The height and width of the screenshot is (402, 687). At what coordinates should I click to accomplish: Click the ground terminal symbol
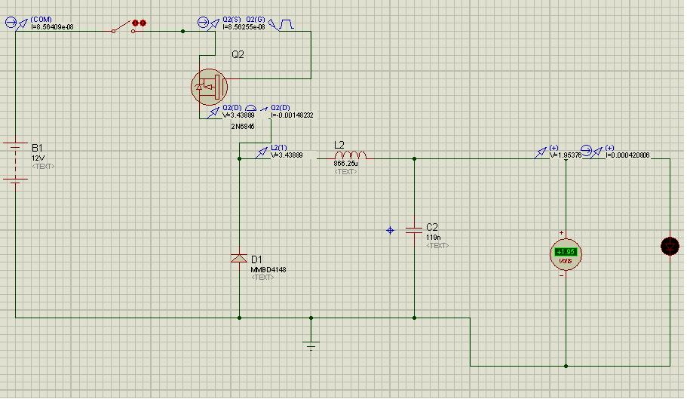pyautogui.click(x=311, y=345)
